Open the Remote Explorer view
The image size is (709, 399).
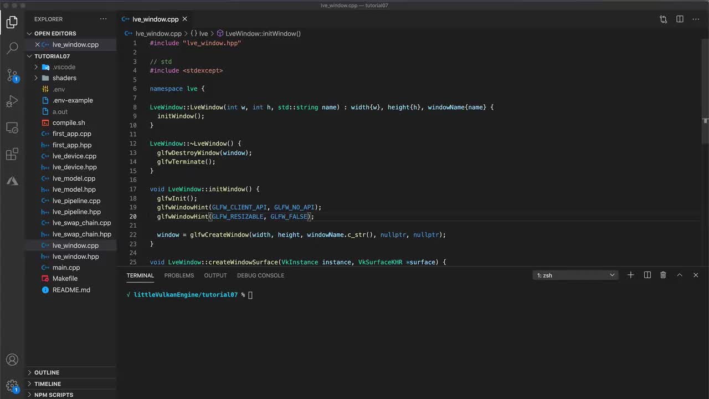tap(12, 128)
